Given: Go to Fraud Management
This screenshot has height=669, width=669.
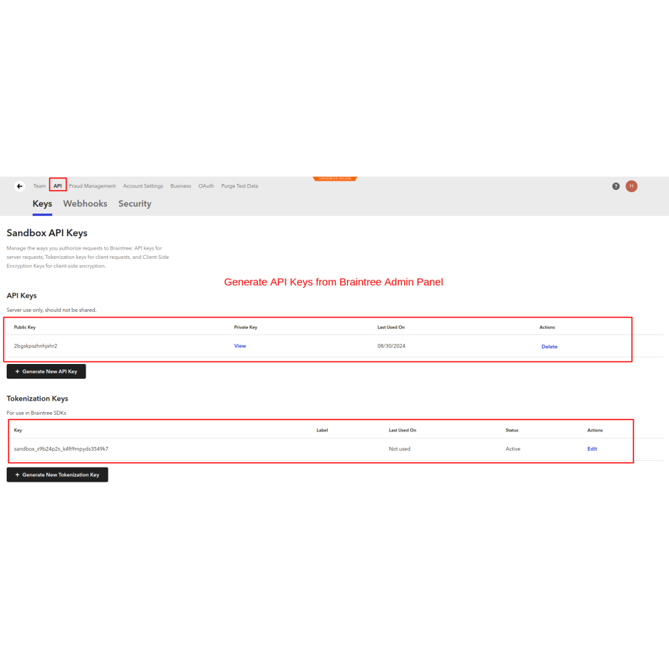Looking at the screenshot, I should point(92,186).
